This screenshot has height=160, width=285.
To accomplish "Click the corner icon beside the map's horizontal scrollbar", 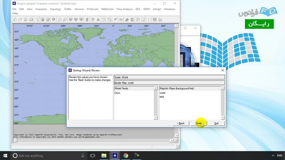I will [176, 140].
